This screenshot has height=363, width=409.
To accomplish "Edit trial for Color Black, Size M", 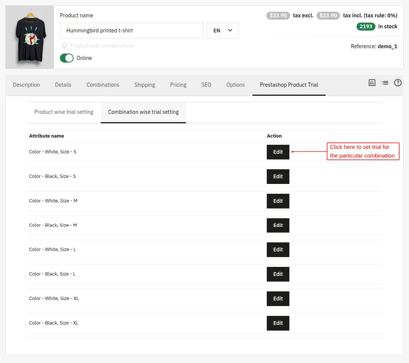I will (278, 225).
